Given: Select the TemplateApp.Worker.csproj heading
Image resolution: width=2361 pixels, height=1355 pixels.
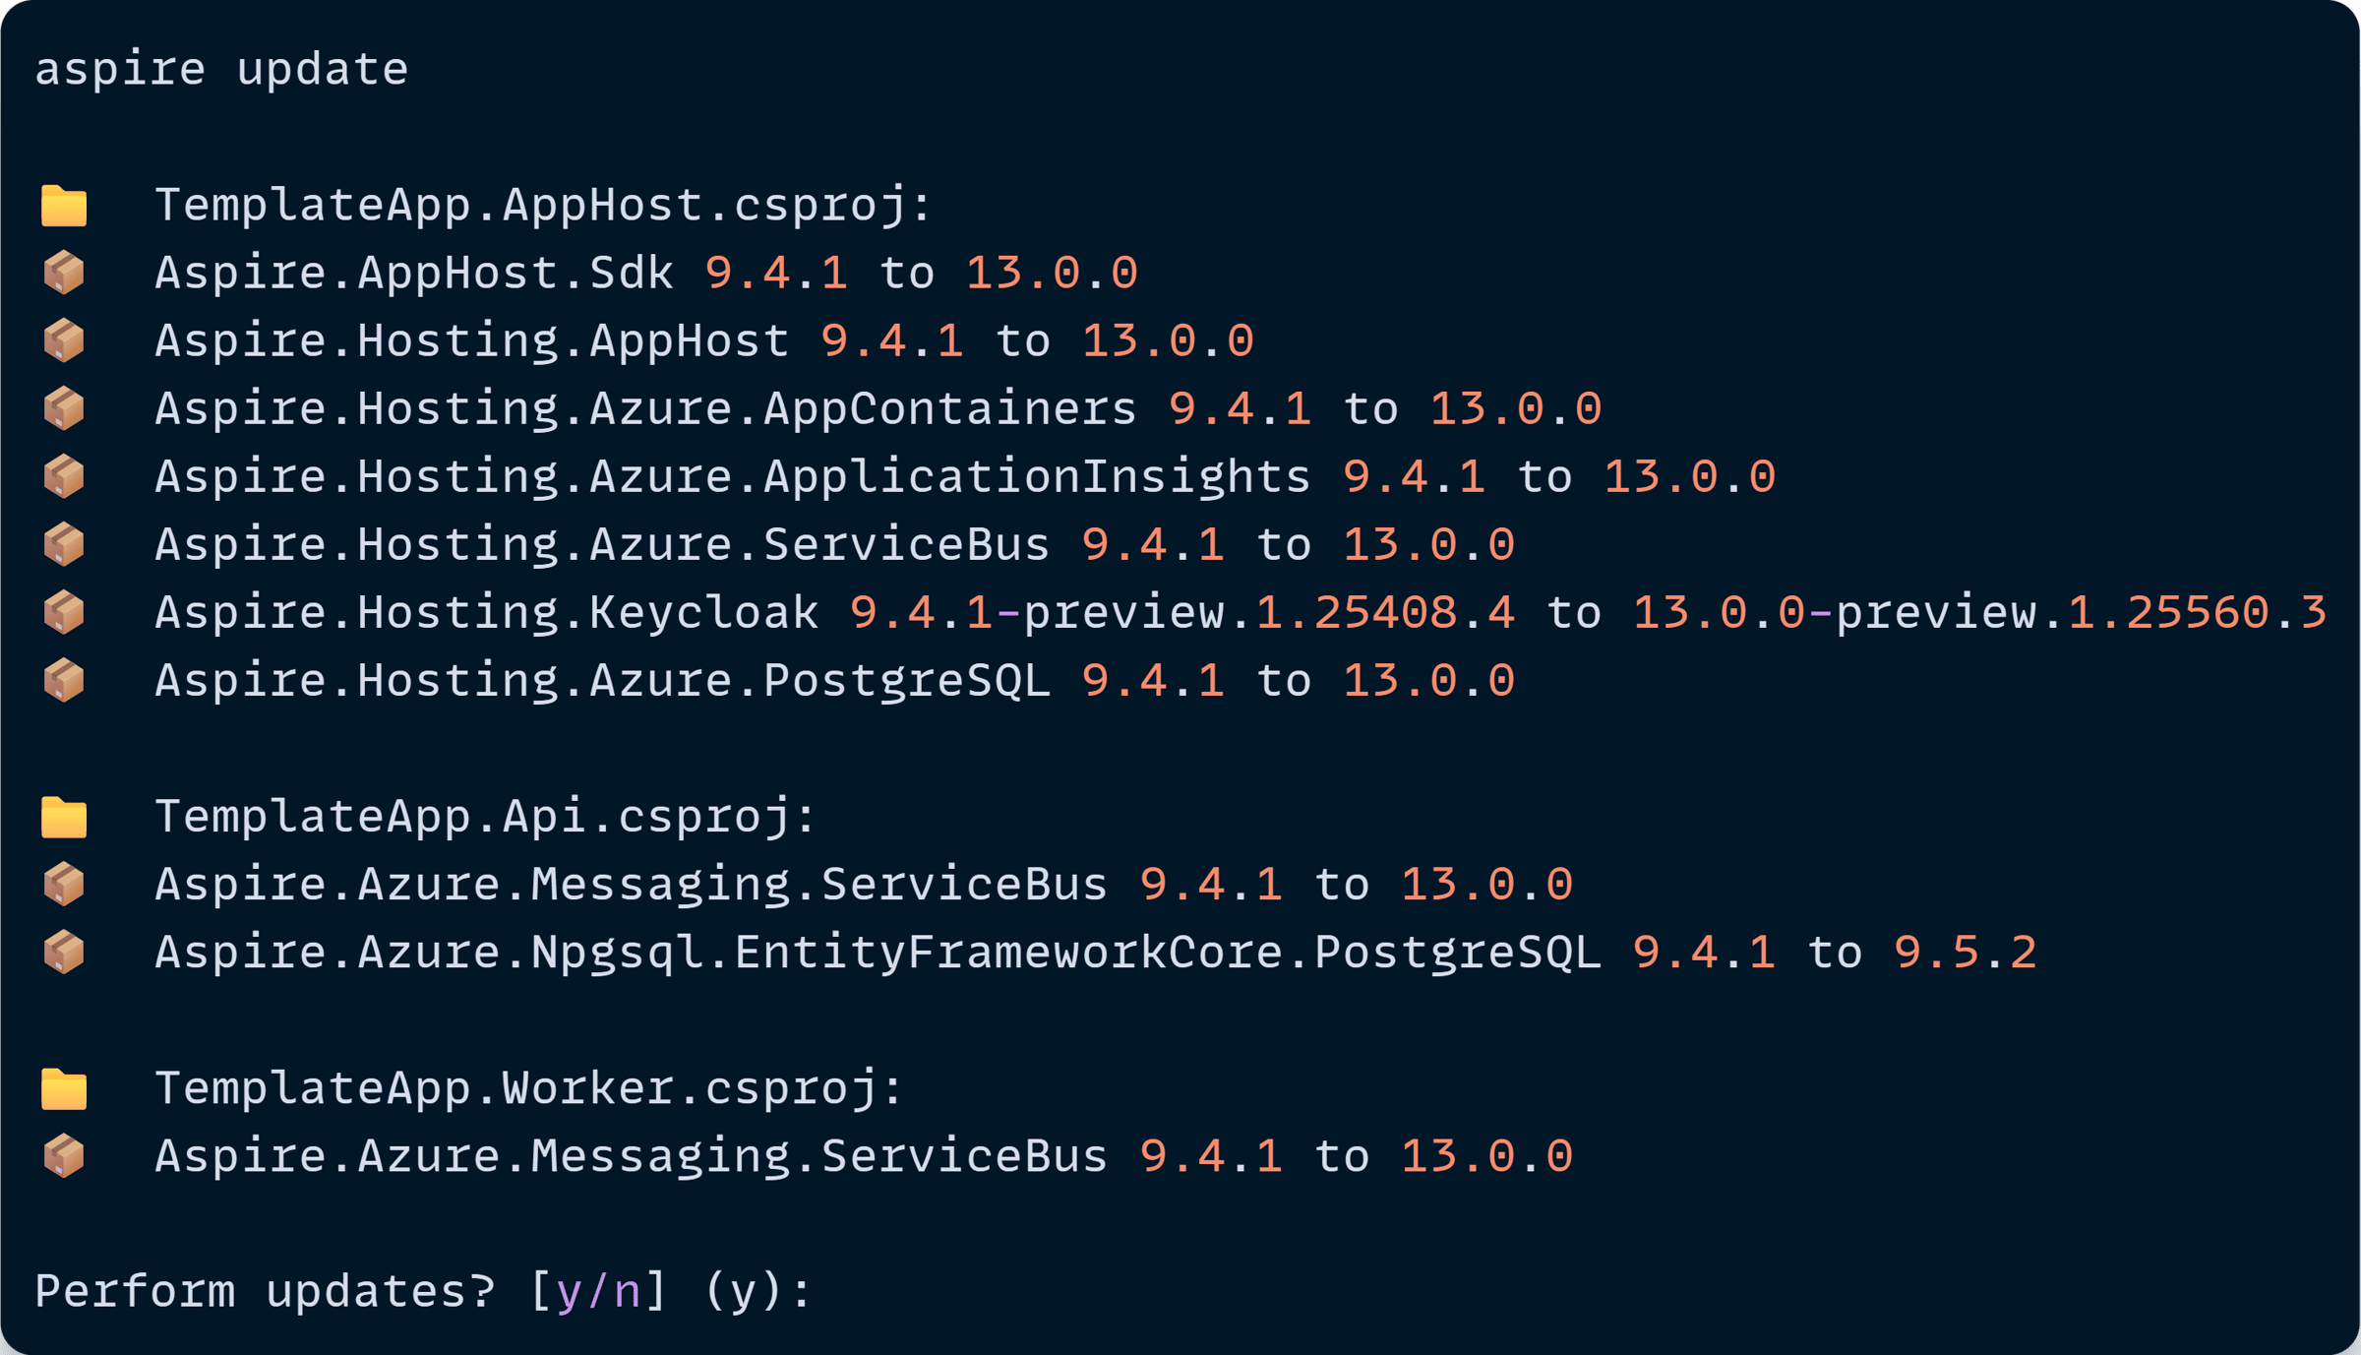Looking at the screenshot, I should (528, 1088).
